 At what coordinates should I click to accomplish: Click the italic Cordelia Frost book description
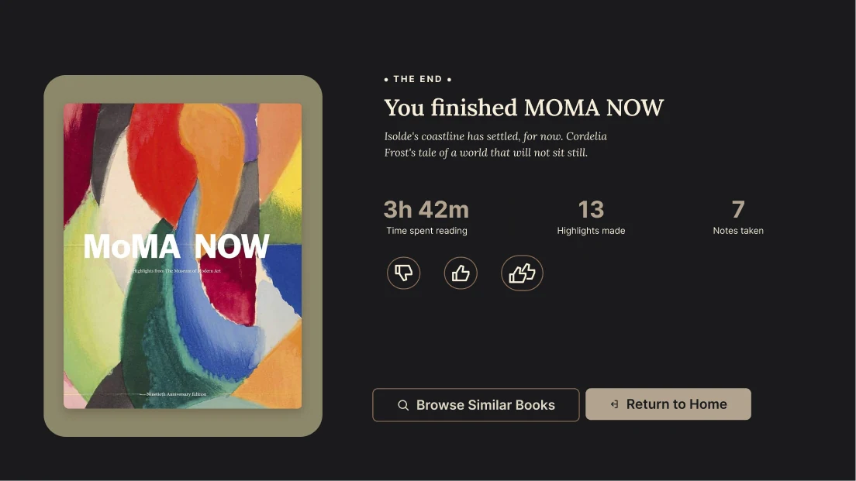495,145
